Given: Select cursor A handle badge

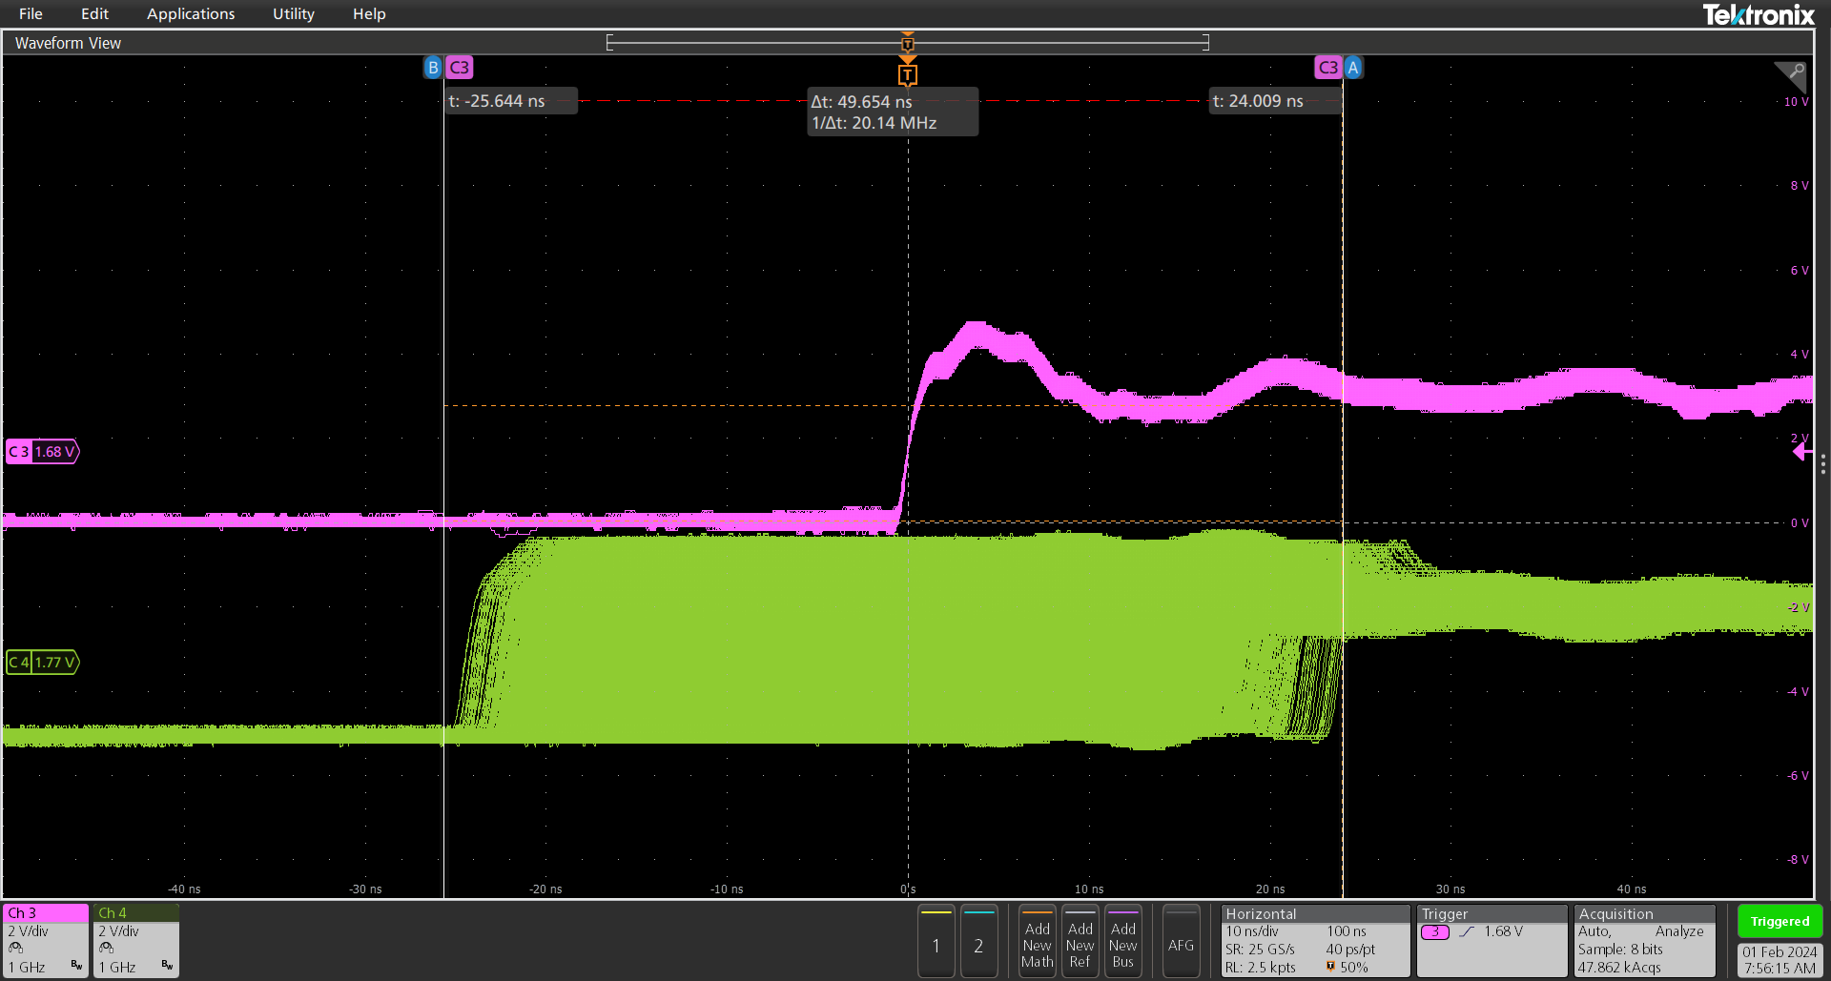Looking at the screenshot, I should pos(1352,68).
